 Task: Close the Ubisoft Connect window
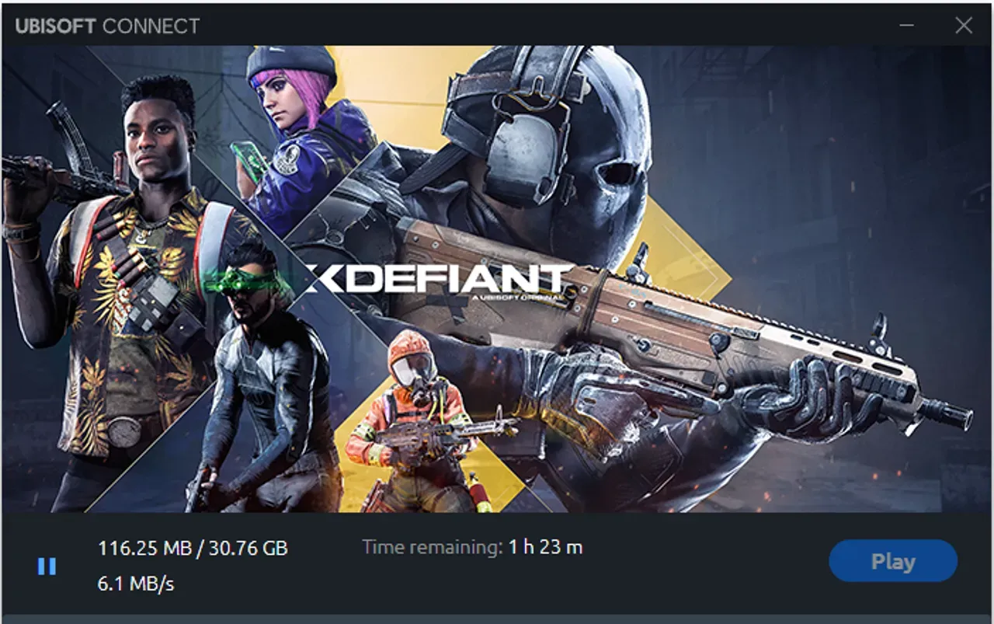pos(964,26)
